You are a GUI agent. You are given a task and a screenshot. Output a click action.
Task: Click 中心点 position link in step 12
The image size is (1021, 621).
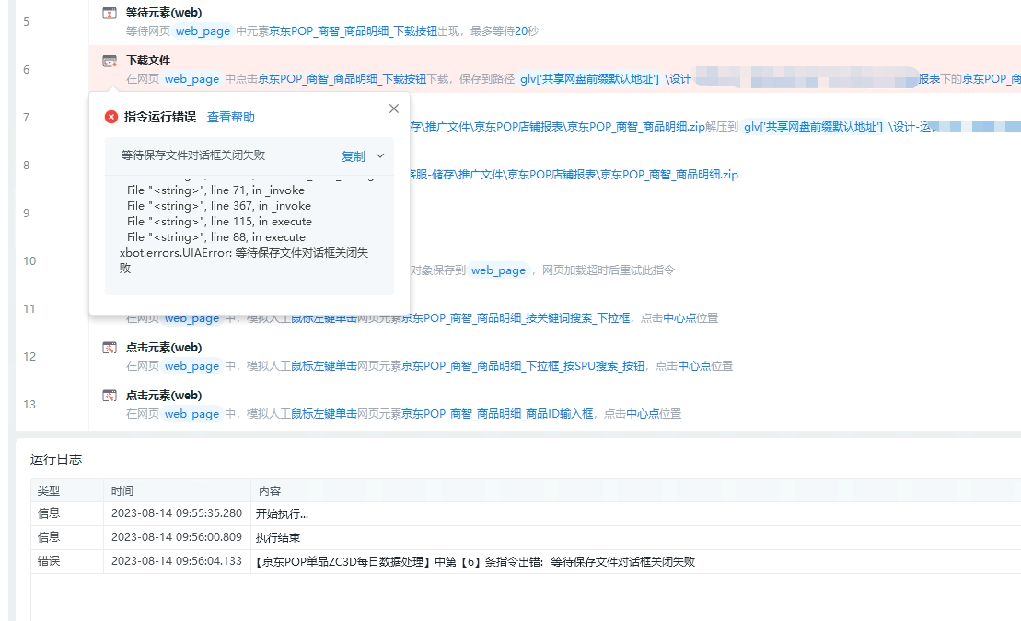pos(694,366)
